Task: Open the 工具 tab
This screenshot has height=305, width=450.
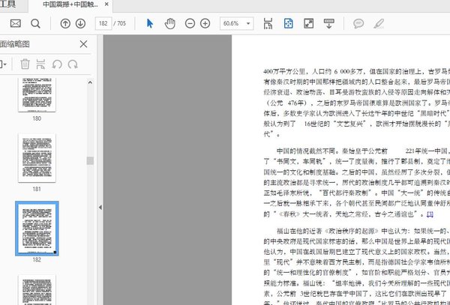Action: click(7, 4)
